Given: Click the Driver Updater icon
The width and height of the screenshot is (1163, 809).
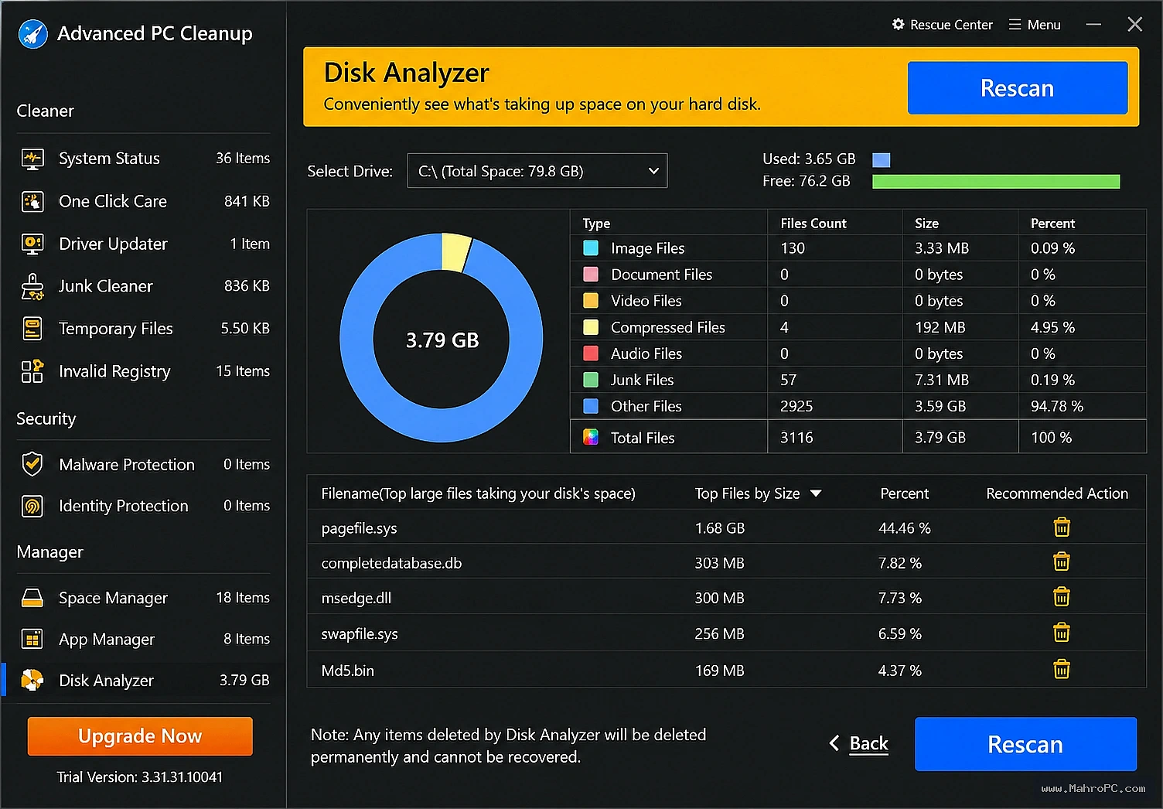Looking at the screenshot, I should point(32,244).
